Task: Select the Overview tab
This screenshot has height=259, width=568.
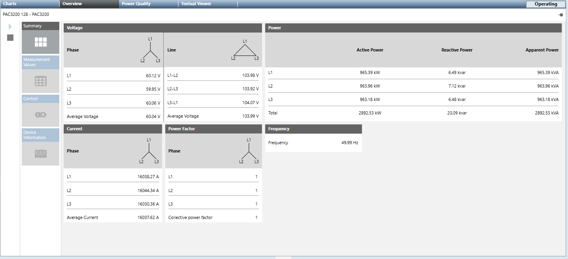Action: 72,4
